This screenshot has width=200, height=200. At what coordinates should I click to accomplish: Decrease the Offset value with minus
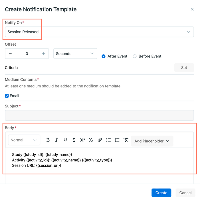pos(10,54)
